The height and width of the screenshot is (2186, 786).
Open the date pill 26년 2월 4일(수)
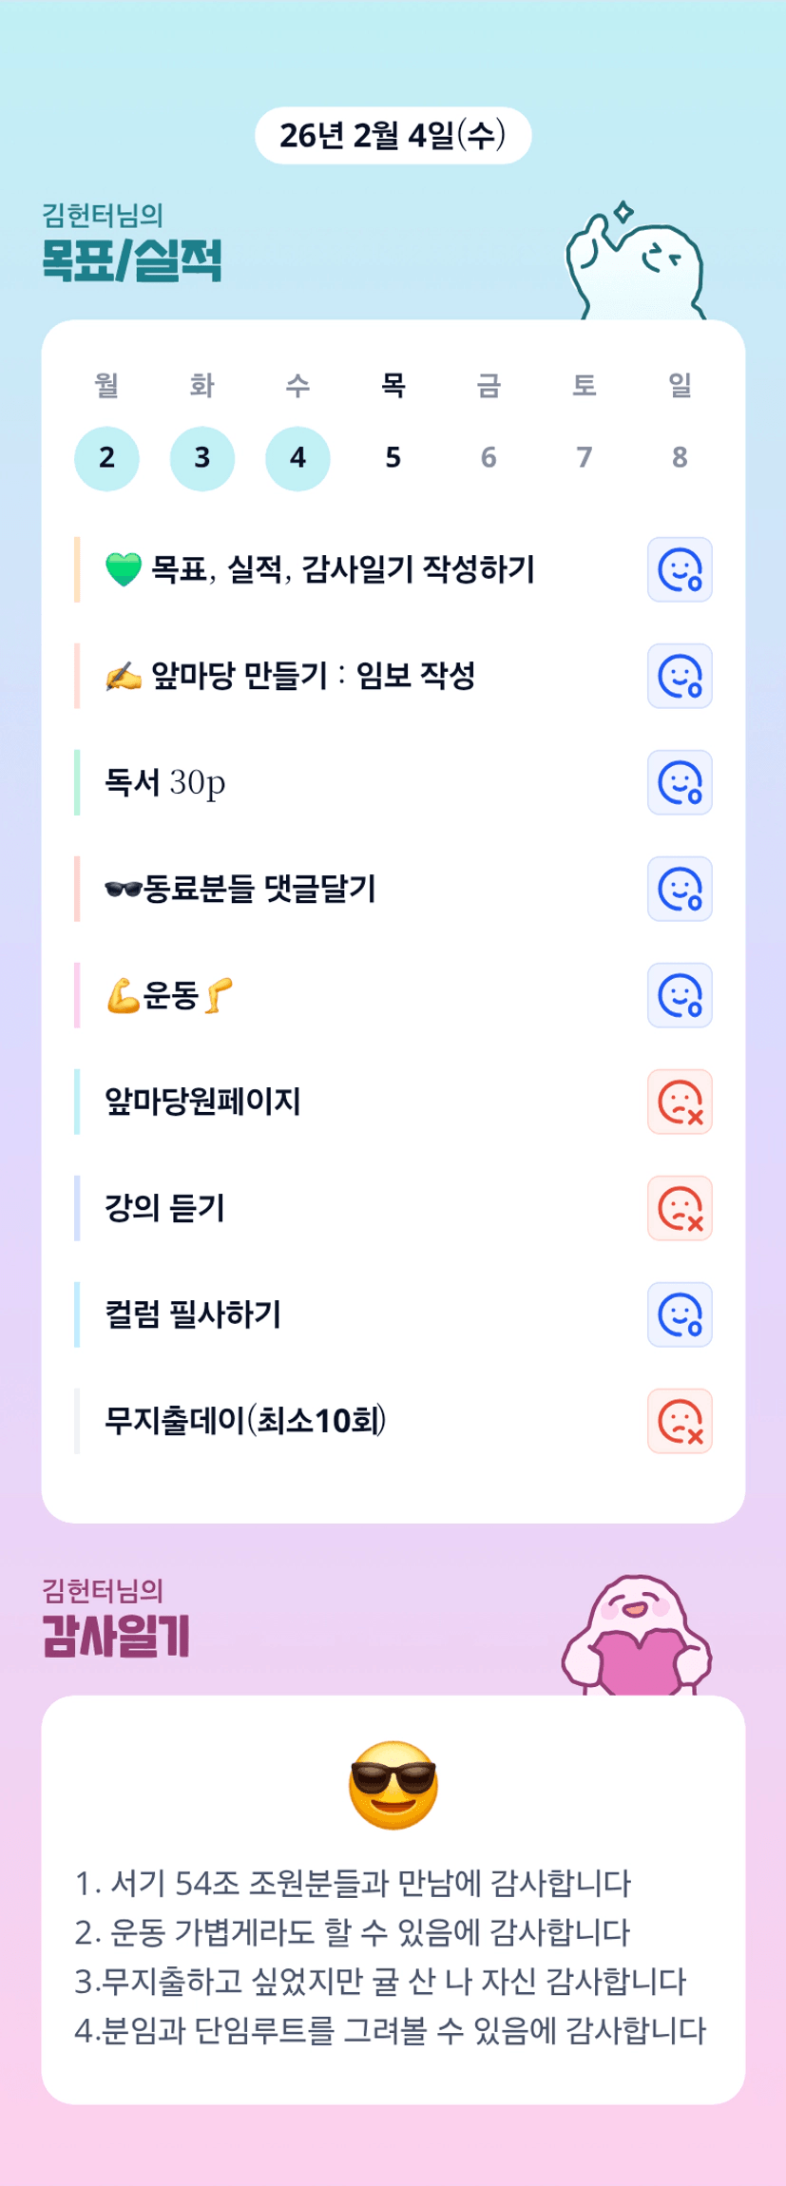(393, 136)
